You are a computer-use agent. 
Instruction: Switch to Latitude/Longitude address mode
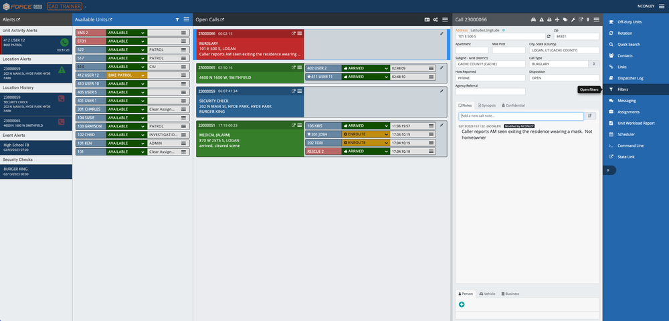486,31
